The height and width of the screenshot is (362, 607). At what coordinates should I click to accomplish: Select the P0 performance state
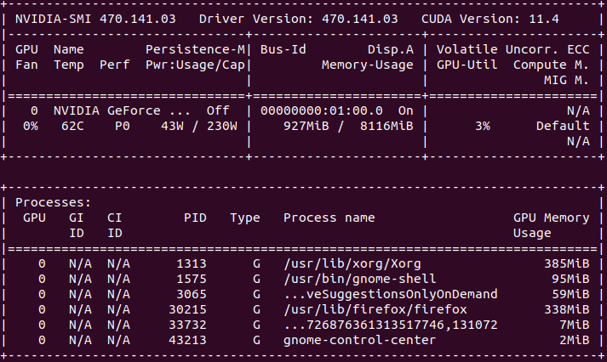click(122, 127)
